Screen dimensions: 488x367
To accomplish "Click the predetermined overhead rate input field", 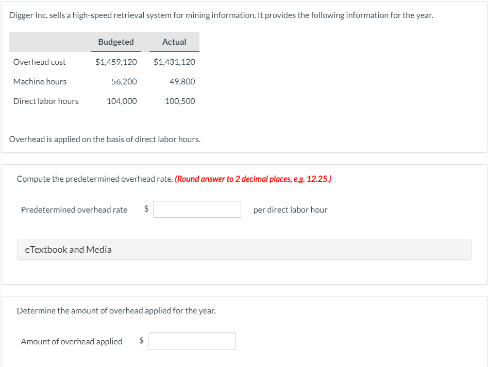I will point(197,209).
